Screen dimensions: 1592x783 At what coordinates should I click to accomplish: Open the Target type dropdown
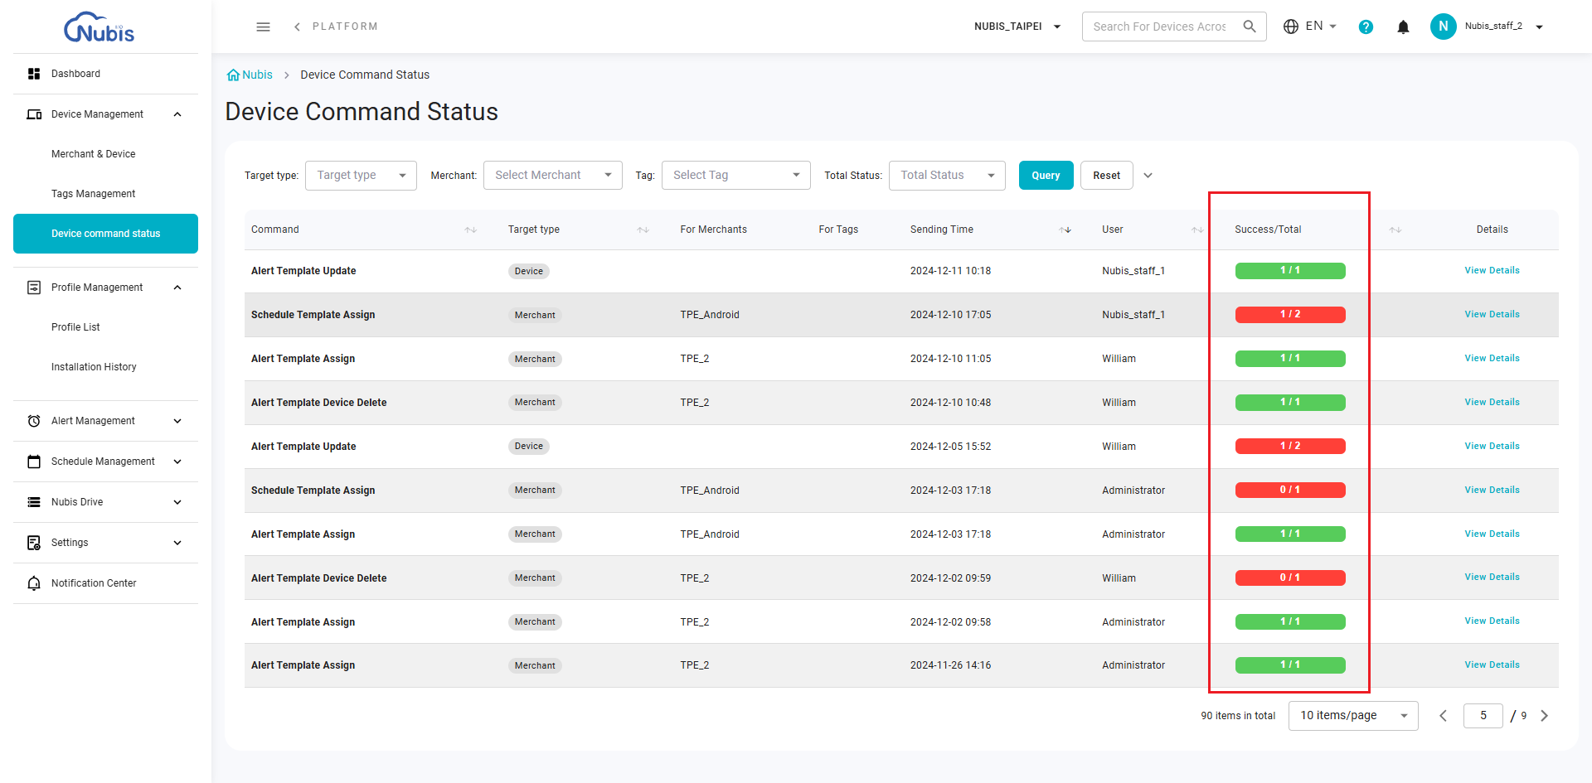[361, 176]
